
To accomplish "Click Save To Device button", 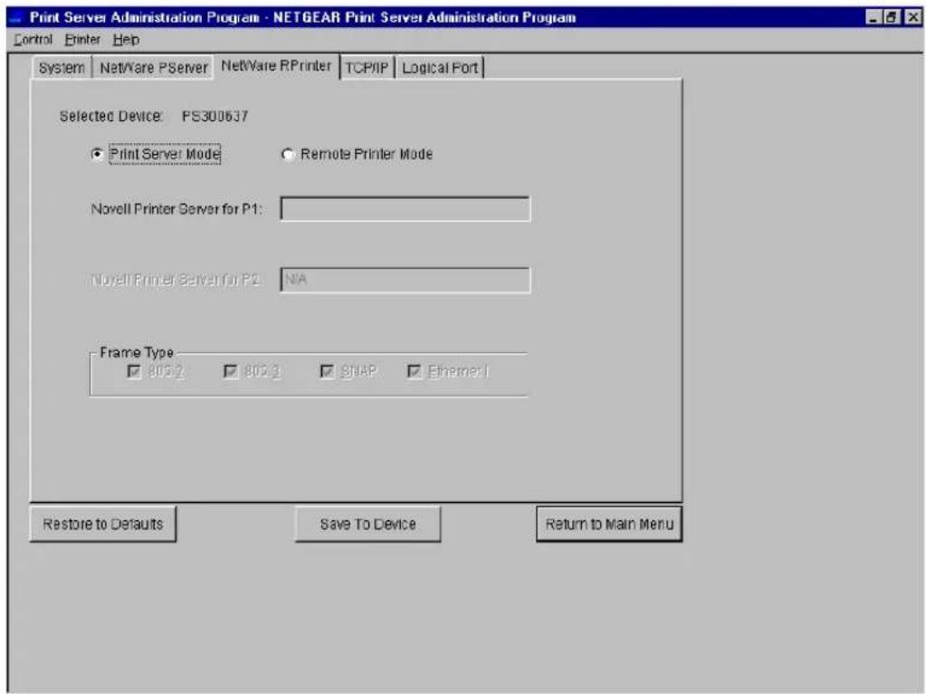I will pyautogui.click(x=368, y=524).
